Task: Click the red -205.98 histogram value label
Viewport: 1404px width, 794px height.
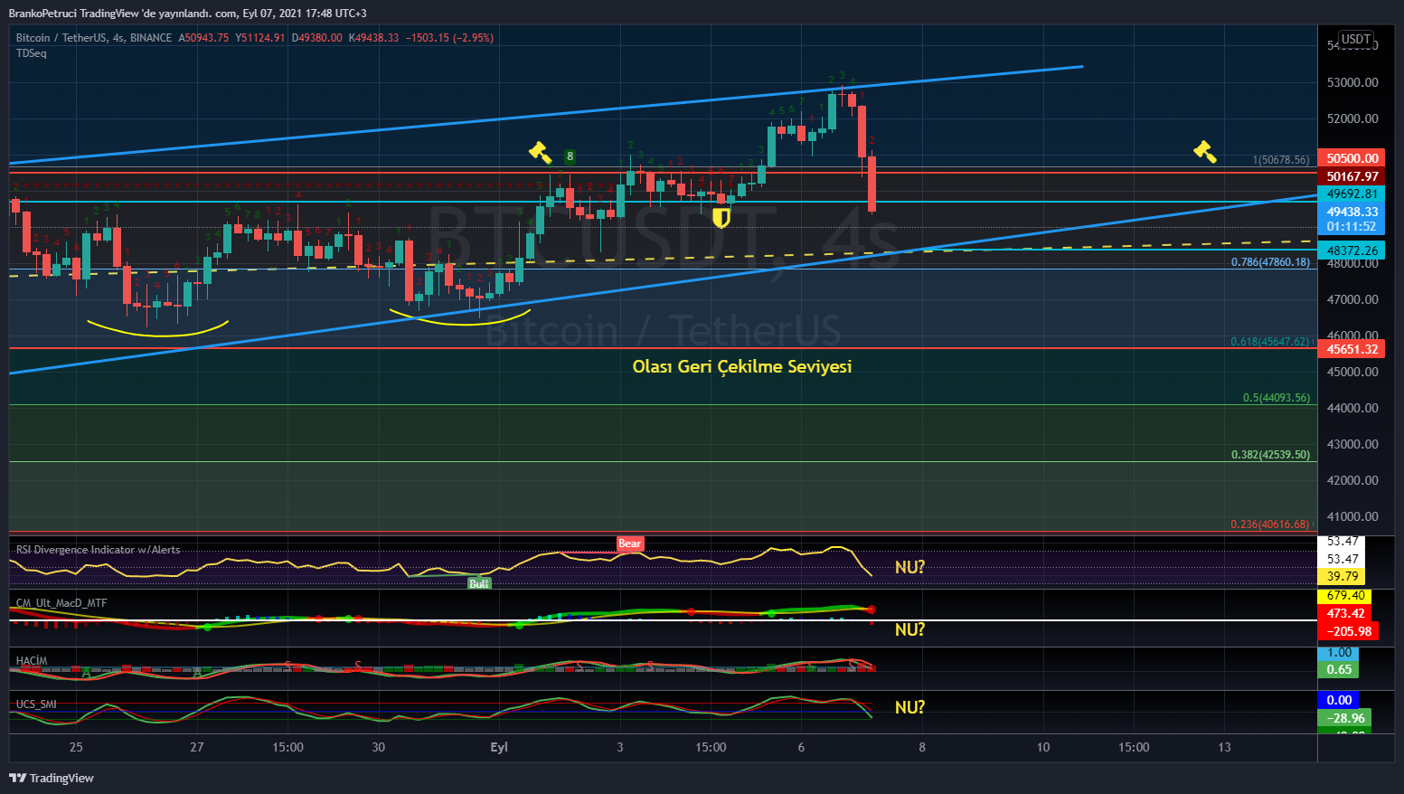Action: (x=1348, y=631)
